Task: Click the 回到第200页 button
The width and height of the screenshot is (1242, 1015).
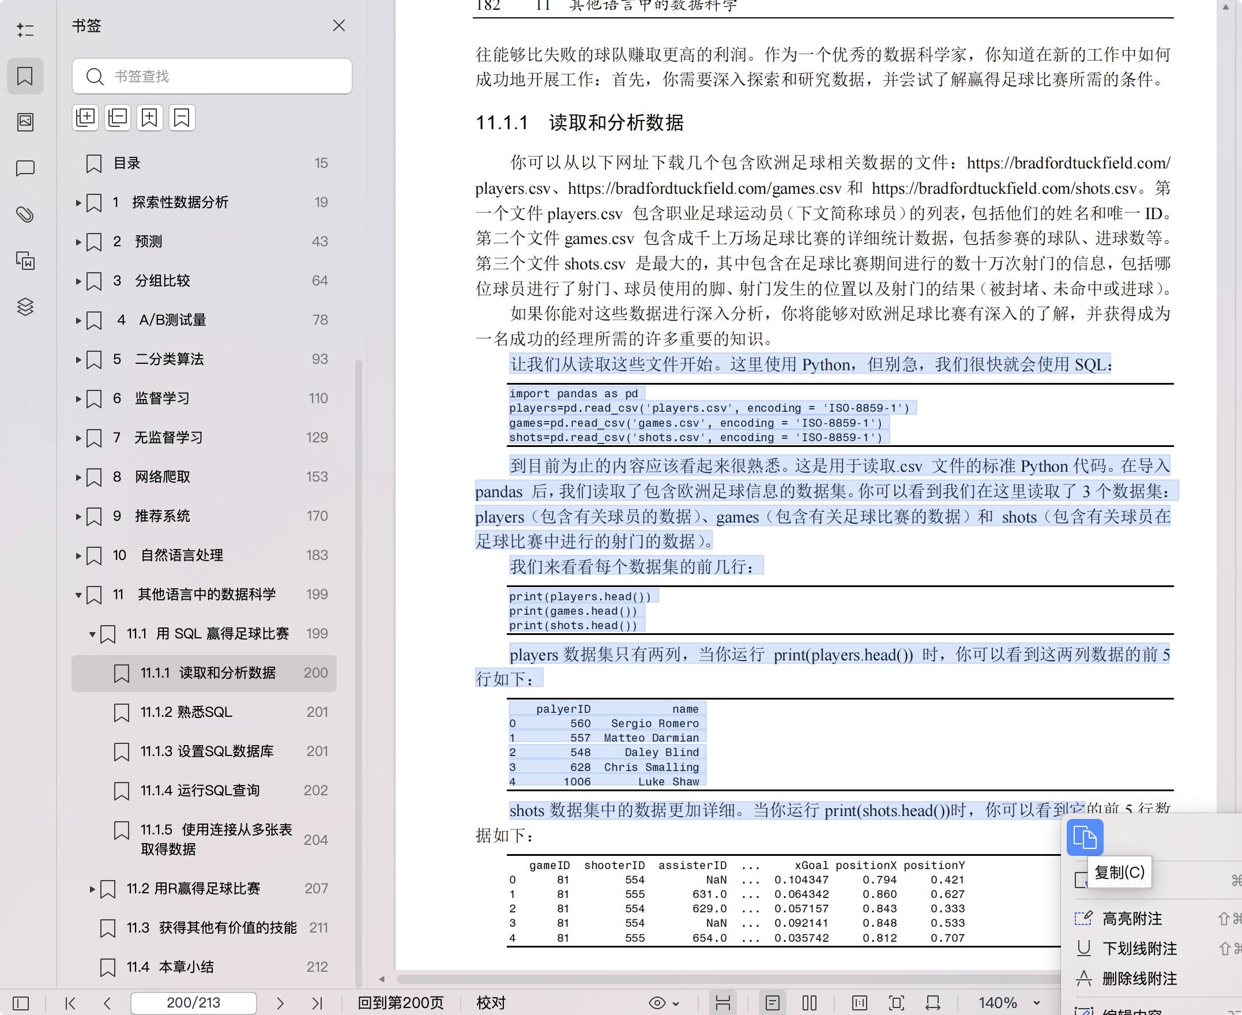Action: pos(401,1003)
